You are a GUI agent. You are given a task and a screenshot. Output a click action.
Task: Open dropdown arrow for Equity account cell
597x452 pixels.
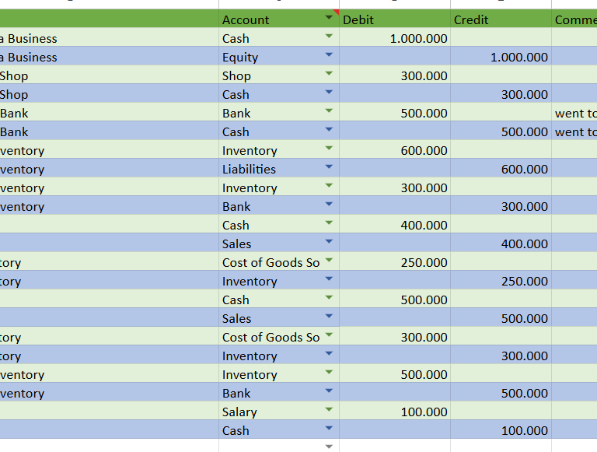click(329, 55)
